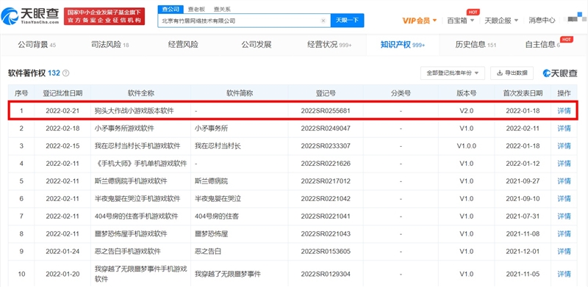Click the 首次发表日期 column header

[523, 93]
